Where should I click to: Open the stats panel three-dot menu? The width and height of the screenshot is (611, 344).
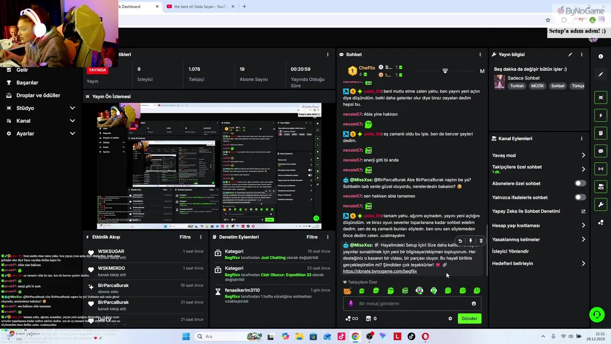[327, 54]
